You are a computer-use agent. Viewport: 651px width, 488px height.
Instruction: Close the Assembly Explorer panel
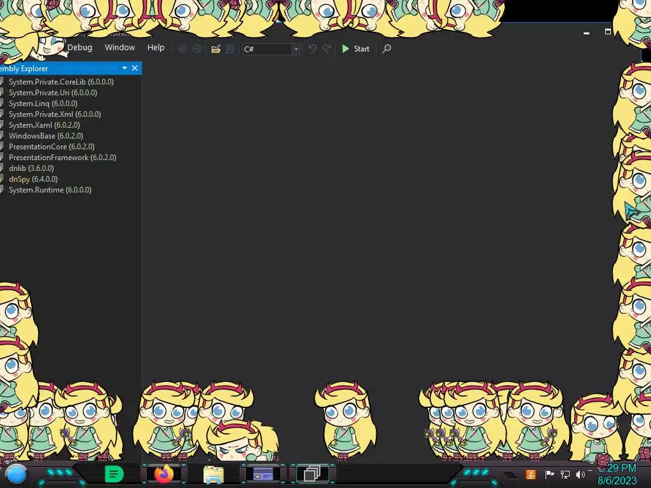135,68
